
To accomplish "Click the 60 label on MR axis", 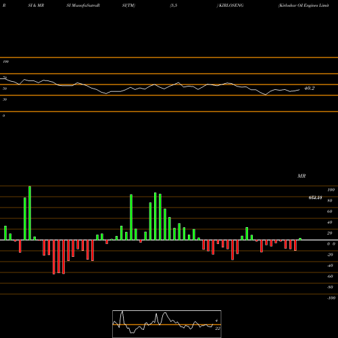I will (330, 212).
